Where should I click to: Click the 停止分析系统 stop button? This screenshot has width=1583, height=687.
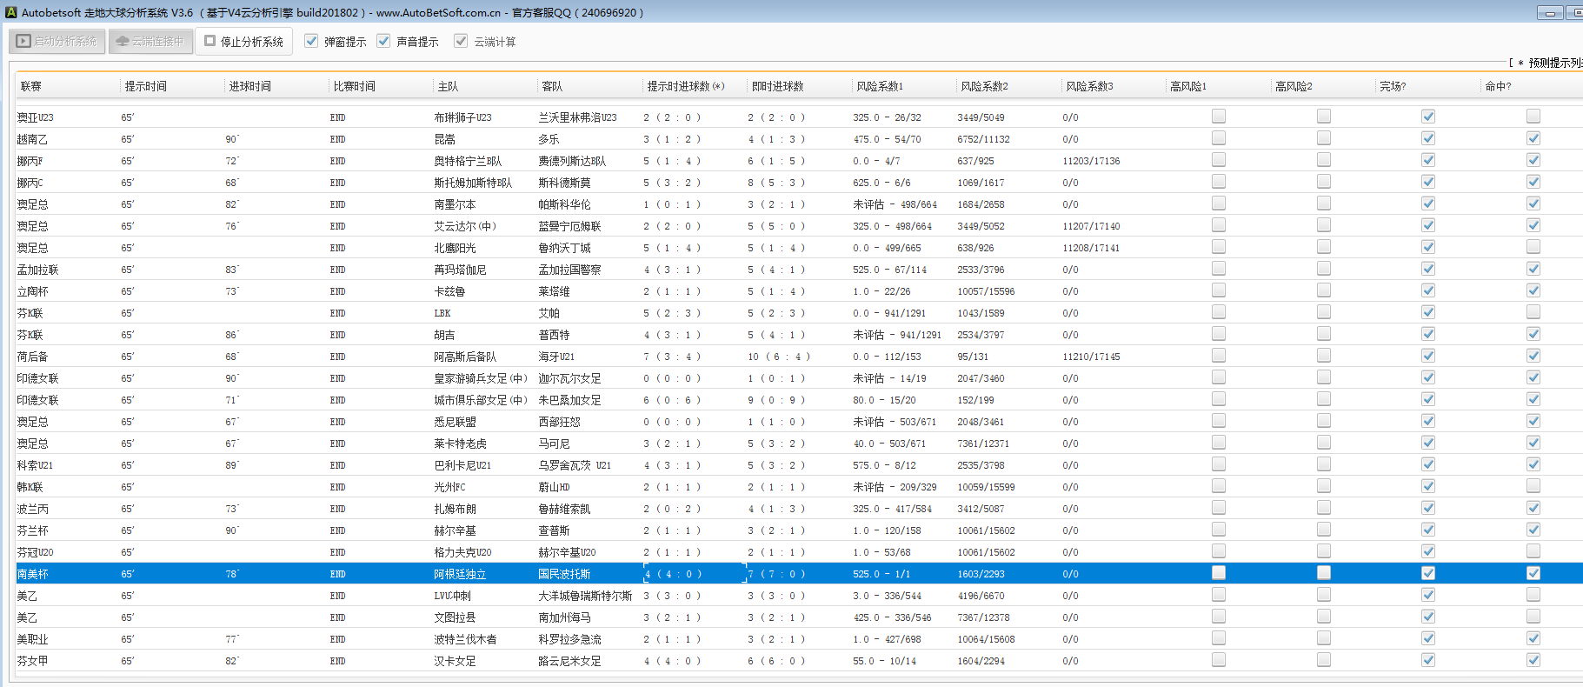coord(243,41)
